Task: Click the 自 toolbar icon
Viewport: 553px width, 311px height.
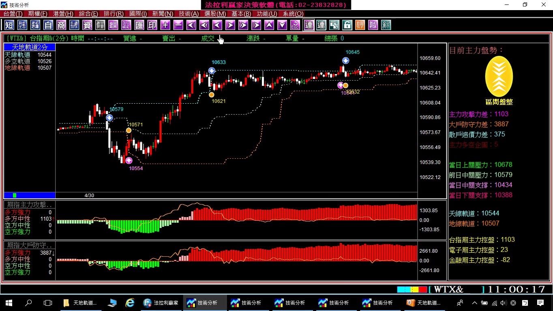Action: click(x=48, y=25)
